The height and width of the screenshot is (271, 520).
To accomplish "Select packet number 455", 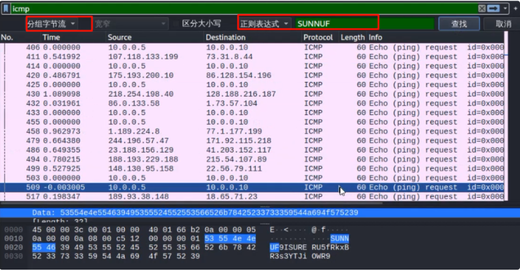I will coord(252,122).
